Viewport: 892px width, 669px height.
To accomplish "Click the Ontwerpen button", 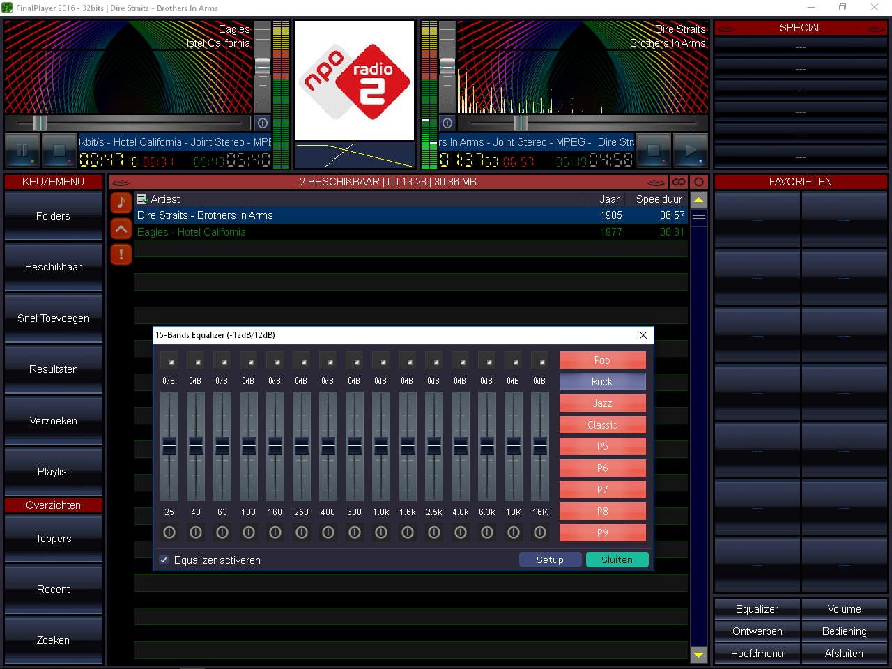I will [758, 631].
